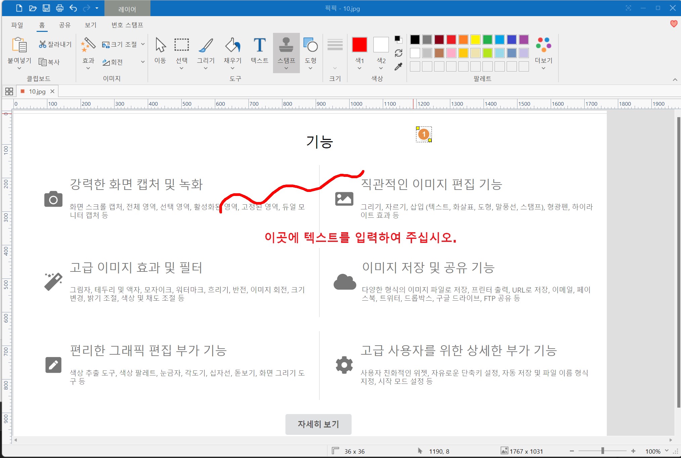Click the Undo arrow icon
Image resolution: width=681 pixels, height=458 pixels.
(x=73, y=8)
